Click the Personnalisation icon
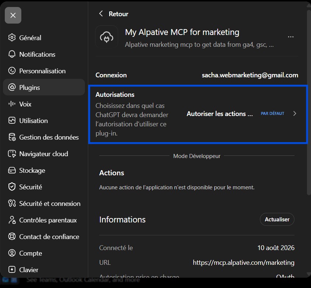 pos(12,71)
